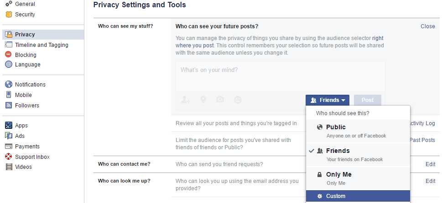Select the checked Friends audience option
The width and height of the screenshot is (442, 203).
pos(358,154)
